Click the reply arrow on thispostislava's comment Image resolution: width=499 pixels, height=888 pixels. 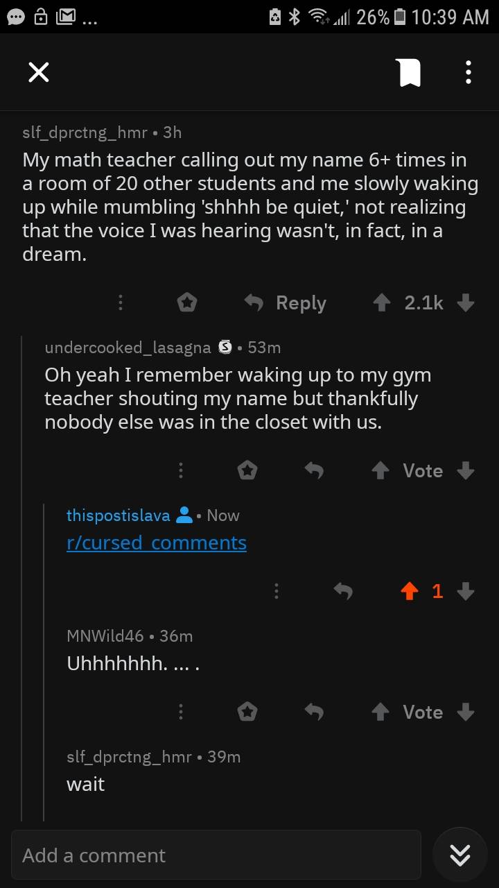343,590
